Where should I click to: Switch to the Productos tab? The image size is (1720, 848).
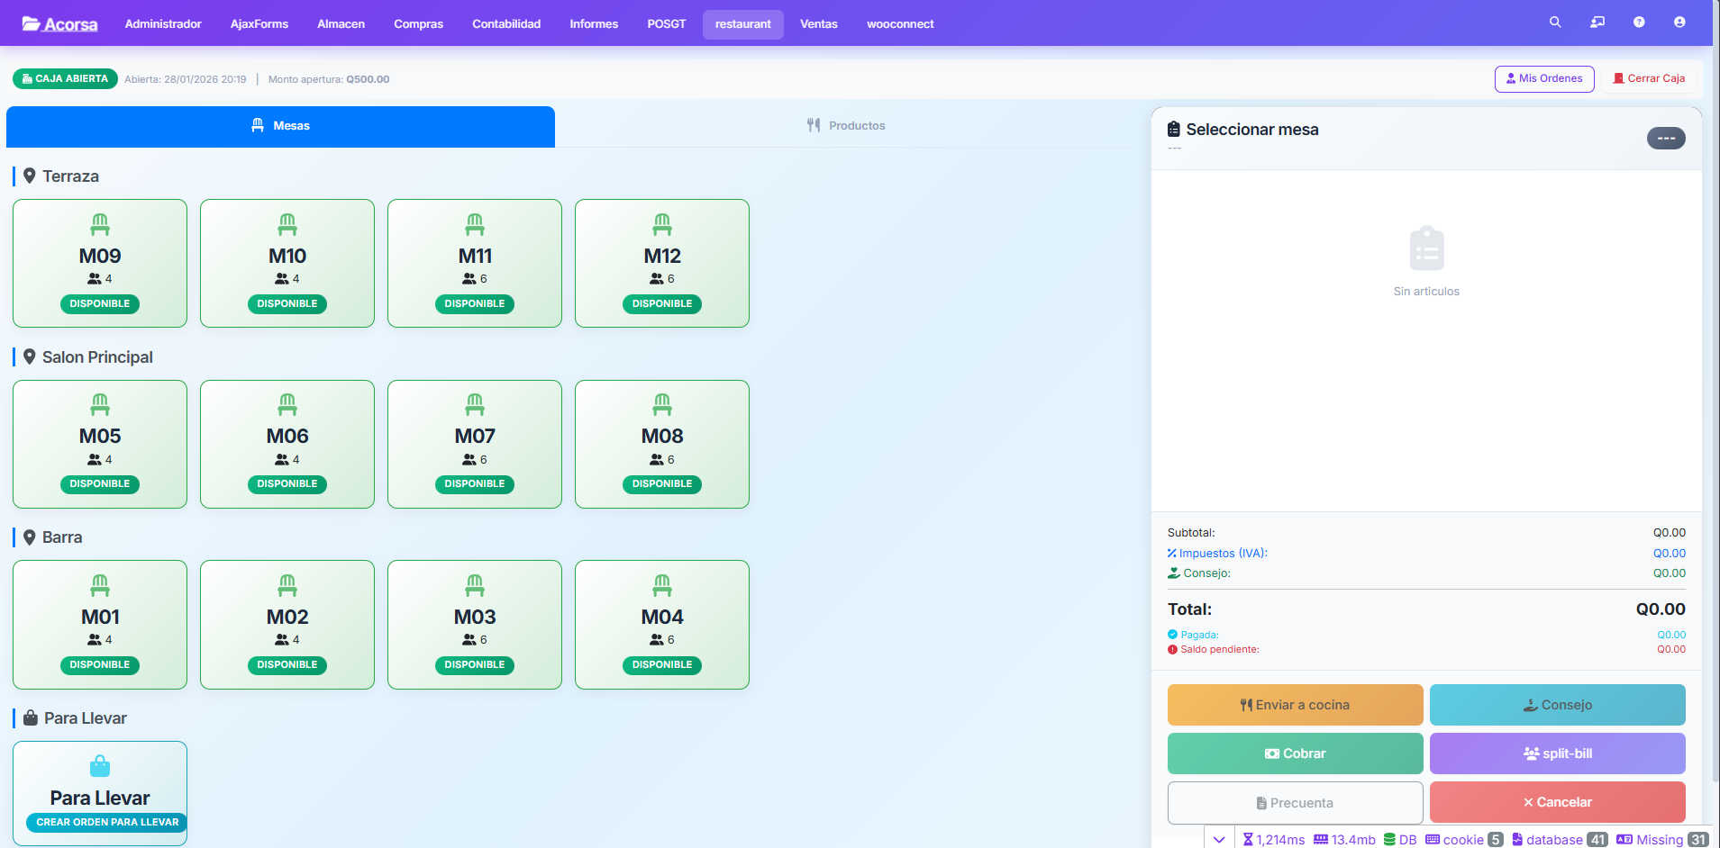(845, 126)
